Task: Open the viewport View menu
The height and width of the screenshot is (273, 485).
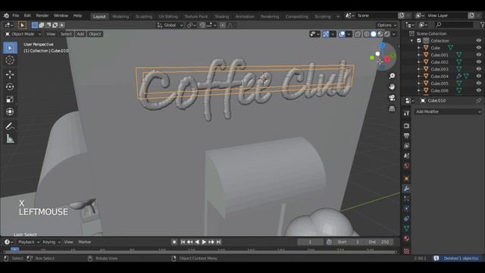Action: [x=51, y=34]
